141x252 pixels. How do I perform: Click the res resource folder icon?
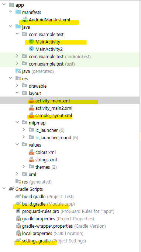18,78
